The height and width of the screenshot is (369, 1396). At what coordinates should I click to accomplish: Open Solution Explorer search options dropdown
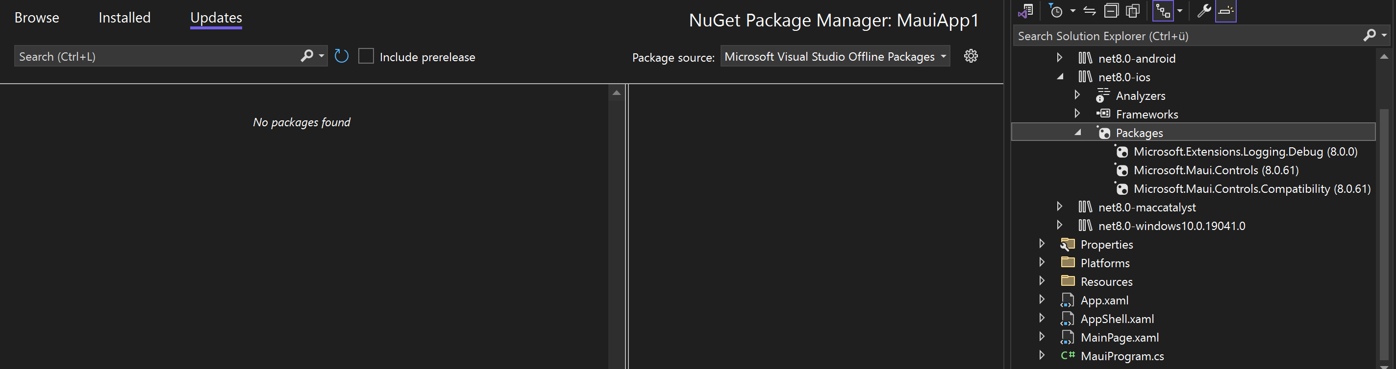pos(1384,35)
